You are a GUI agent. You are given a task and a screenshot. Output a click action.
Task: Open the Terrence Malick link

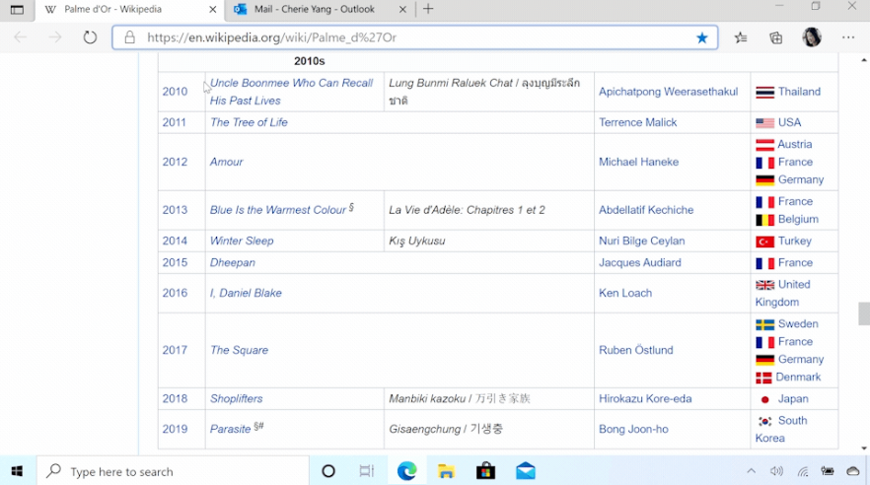point(640,122)
